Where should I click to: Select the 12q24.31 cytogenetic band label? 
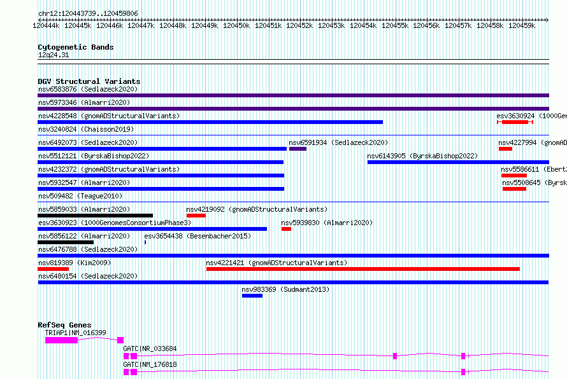(x=54, y=55)
